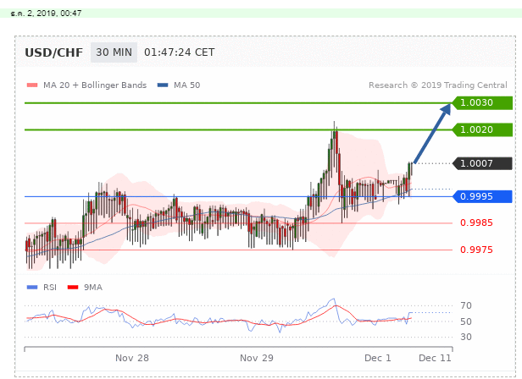
Task: Select the 30 MIN timeframe badge
Action: [x=114, y=52]
